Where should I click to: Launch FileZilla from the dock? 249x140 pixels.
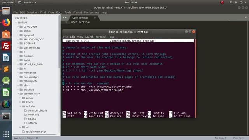click(x=6, y=46)
